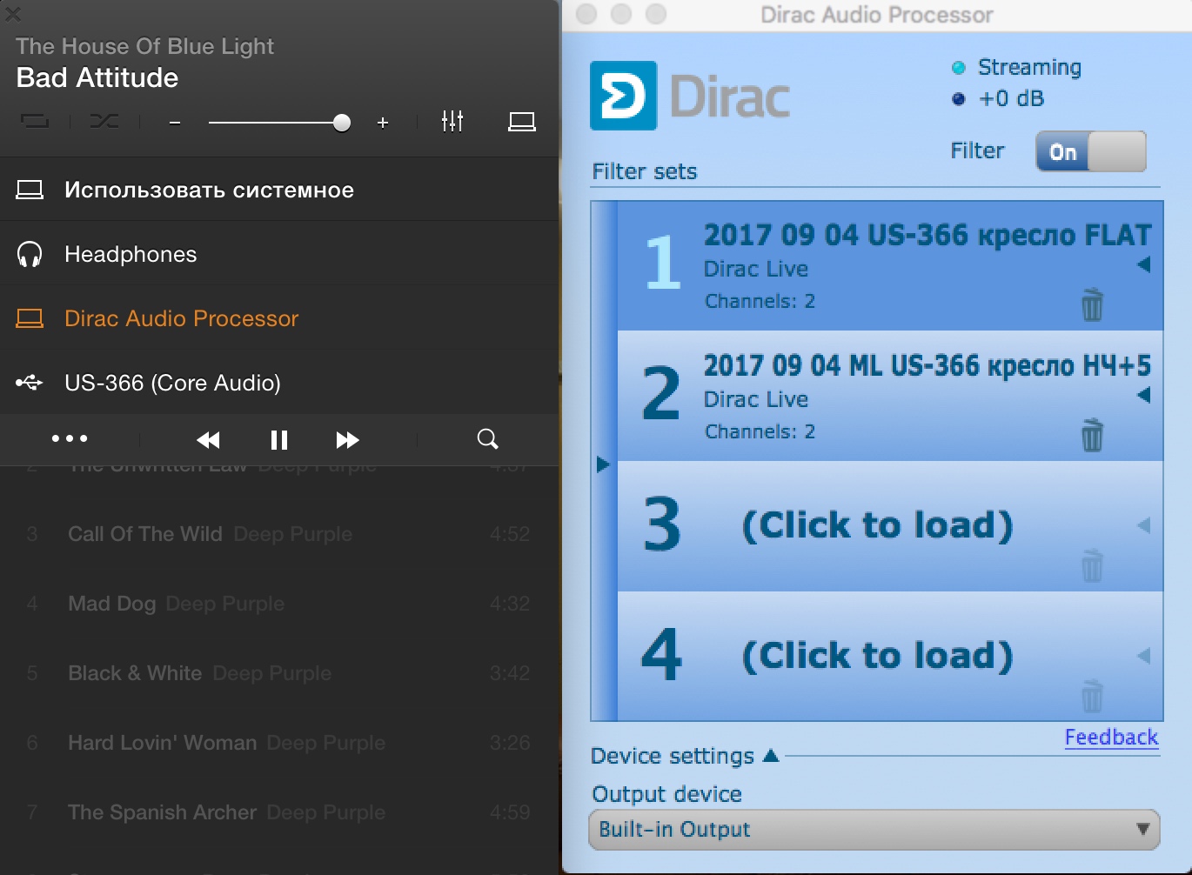The height and width of the screenshot is (875, 1192).
Task: Toggle shuffle playback mode
Action: 104,122
